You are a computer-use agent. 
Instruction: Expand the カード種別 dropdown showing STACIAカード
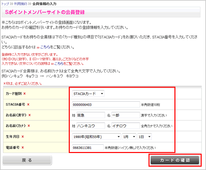click(88, 94)
